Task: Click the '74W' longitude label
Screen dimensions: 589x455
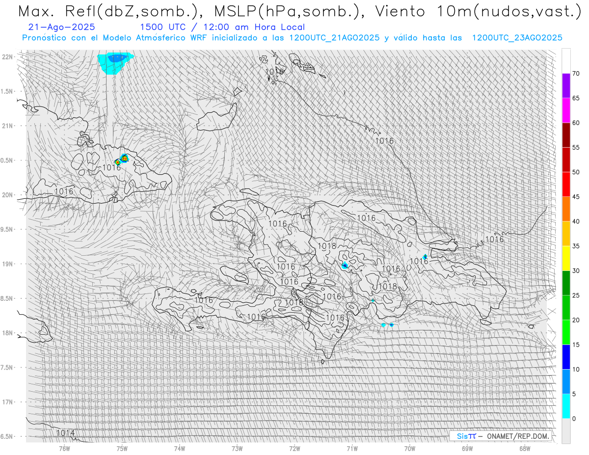Action: click(x=180, y=448)
